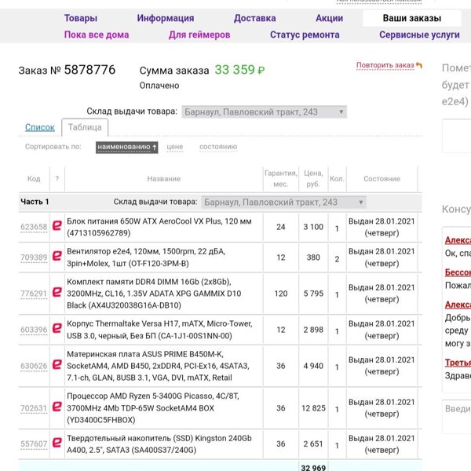Viewport: 471px width, 471px height.
Task: Switch to the Список view
Action: click(40, 127)
